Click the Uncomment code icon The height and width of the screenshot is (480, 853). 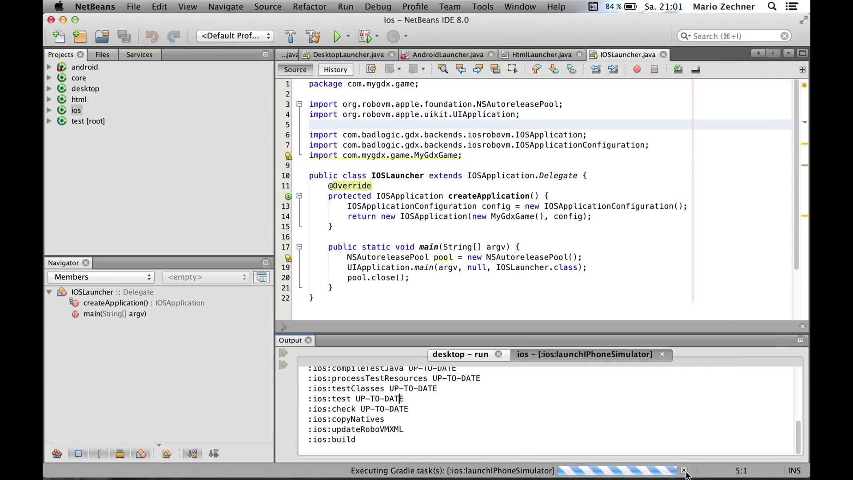pyautogui.click(x=696, y=69)
